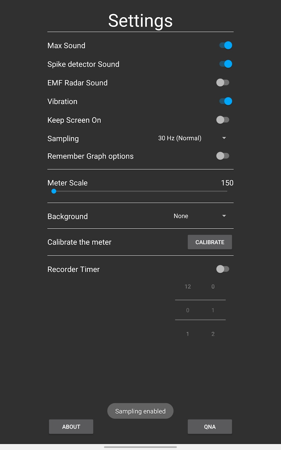
Task: Enable the Recorder Timer switch
Action: pyautogui.click(x=223, y=269)
